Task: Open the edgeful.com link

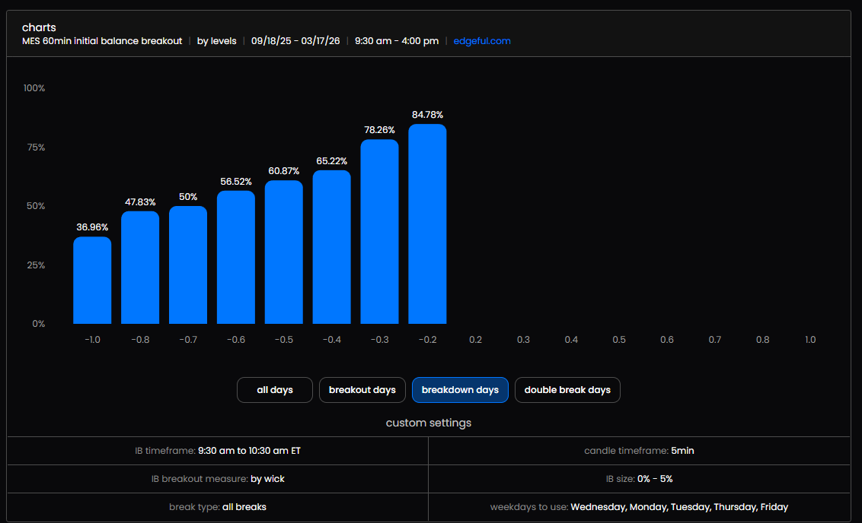Action: [481, 41]
